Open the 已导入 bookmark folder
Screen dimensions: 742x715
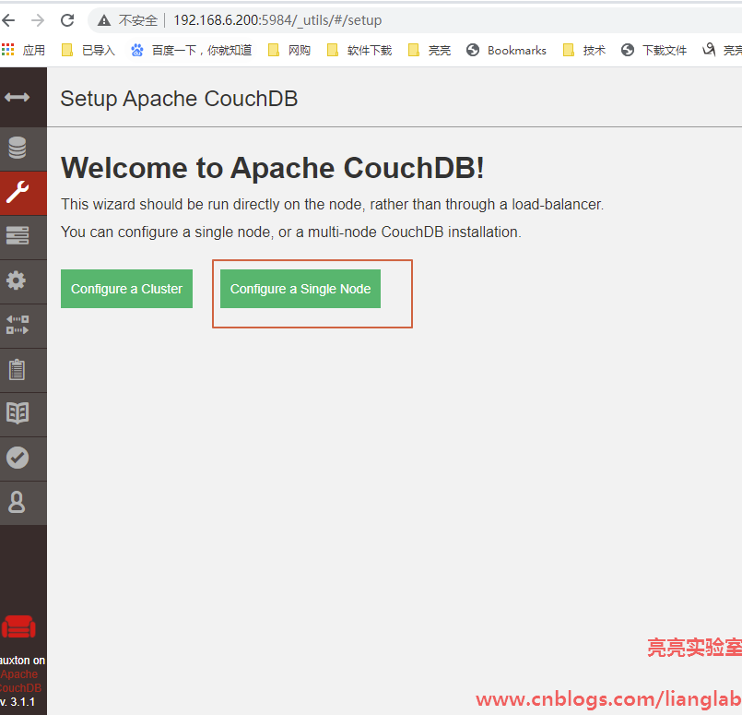point(88,50)
